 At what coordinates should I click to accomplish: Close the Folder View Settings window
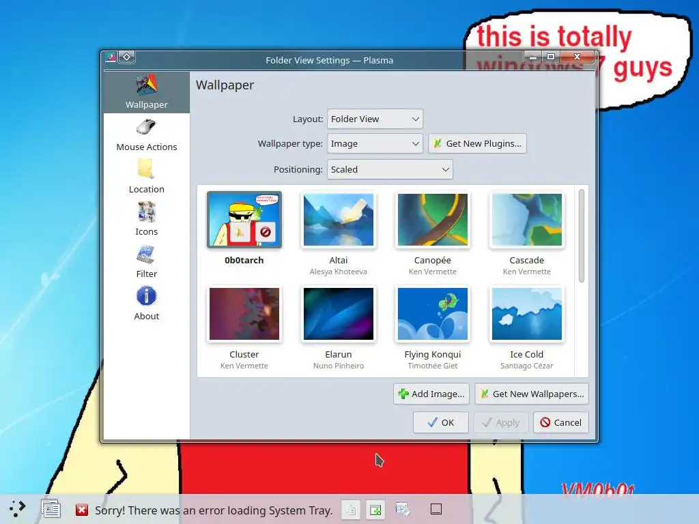point(577,57)
